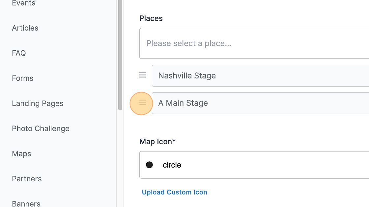Open Banners in the sidebar
369x207 pixels.
click(26, 203)
